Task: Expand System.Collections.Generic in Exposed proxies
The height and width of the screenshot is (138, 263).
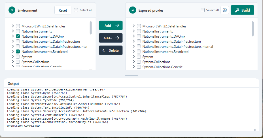Action: pyautogui.click(x=134, y=67)
